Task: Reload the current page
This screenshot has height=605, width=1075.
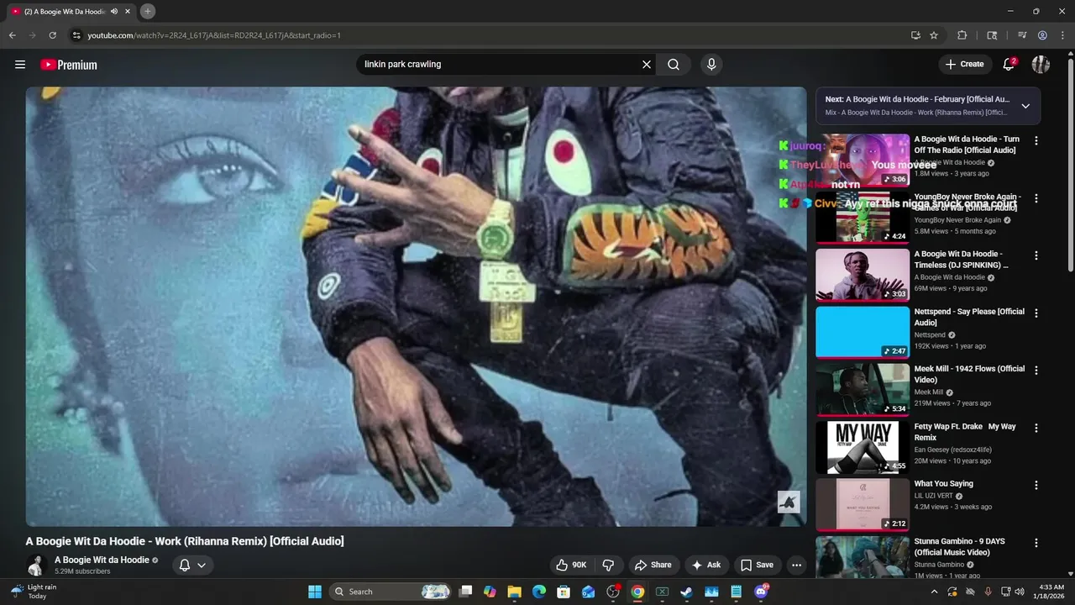Action: pyautogui.click(x=52, y=35)
